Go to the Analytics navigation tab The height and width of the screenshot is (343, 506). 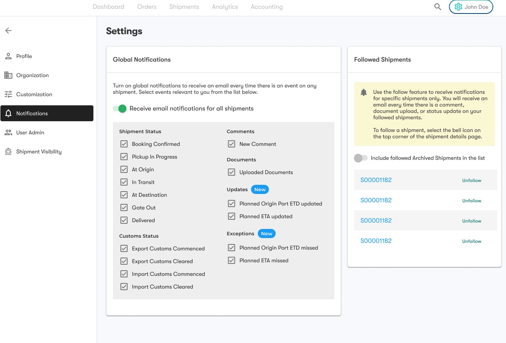(225, 7)
